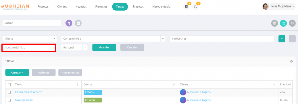Image resolution: width=298 pixels, height=105 pixels.
Task: Click the Creada status badge
Action: coord(93,92)
